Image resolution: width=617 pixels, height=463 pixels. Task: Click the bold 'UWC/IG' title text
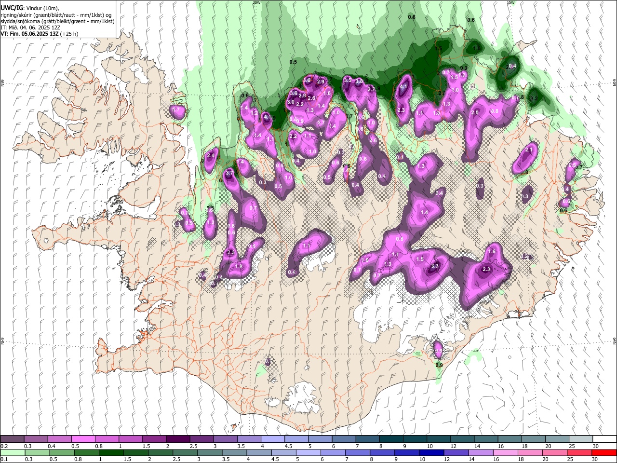coord(12,8)
